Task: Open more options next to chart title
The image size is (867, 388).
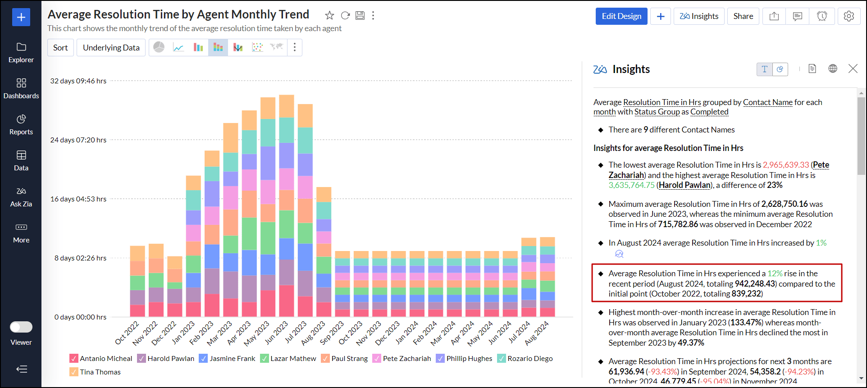Action: (373, 16)
